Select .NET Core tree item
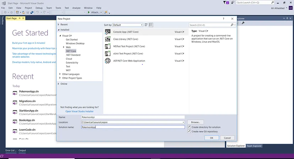The image size is (294, 159). pyautogui.click(x=71, y=51)
